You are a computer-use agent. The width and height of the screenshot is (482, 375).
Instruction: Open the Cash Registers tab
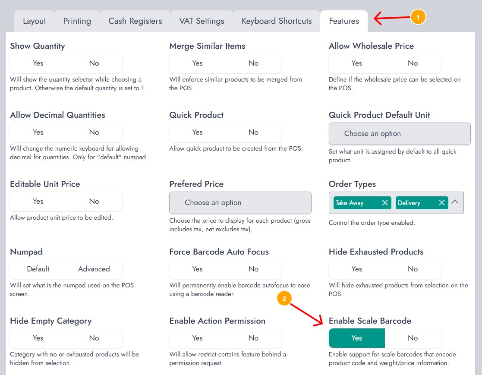click(x=135, y=21)
